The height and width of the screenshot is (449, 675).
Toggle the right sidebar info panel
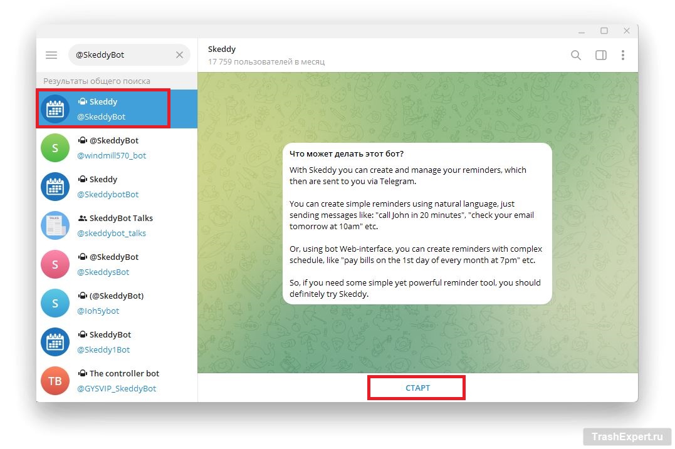coord(600,55)
